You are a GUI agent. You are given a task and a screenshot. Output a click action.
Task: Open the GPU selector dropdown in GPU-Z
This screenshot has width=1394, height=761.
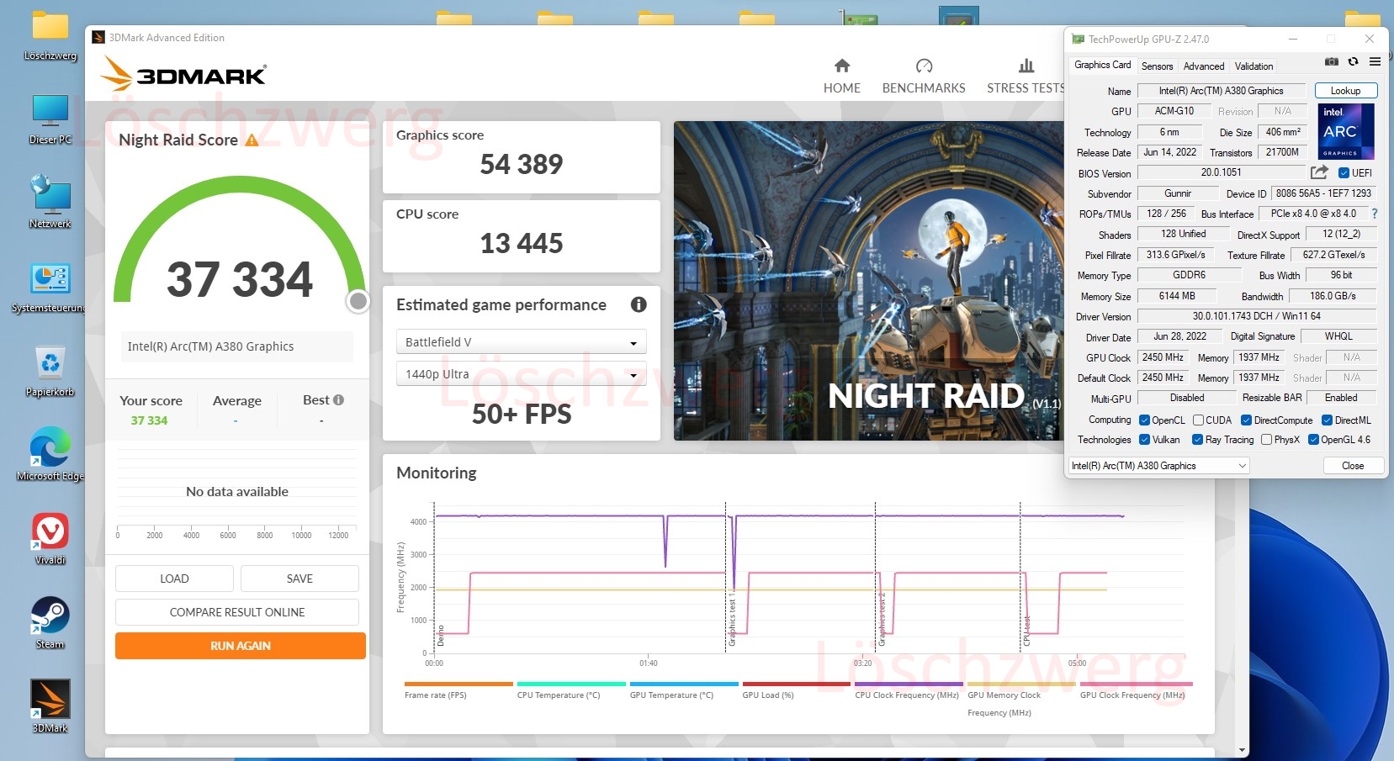click(x=1159, y=466)
